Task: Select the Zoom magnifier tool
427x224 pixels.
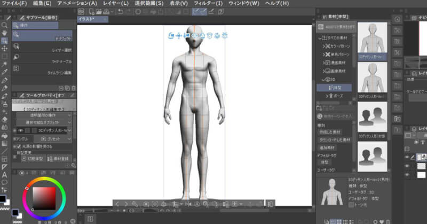Action: (x=4, y=25)
